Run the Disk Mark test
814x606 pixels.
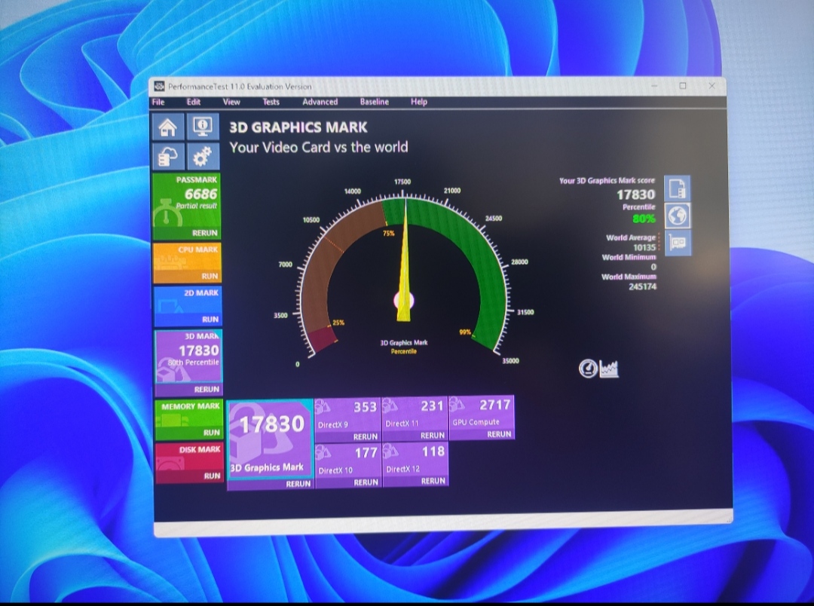(x=212, y=476)
